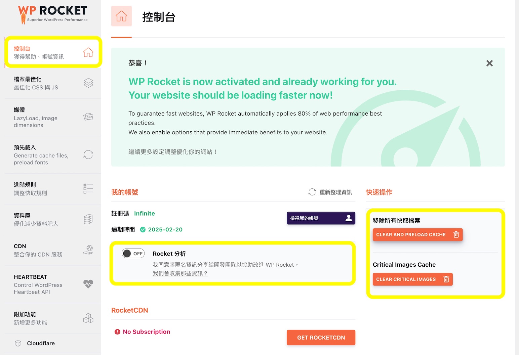Click the layers icon for 檔案最佳化
Viewport: 519px width, 355px height.
pos(88,83)
